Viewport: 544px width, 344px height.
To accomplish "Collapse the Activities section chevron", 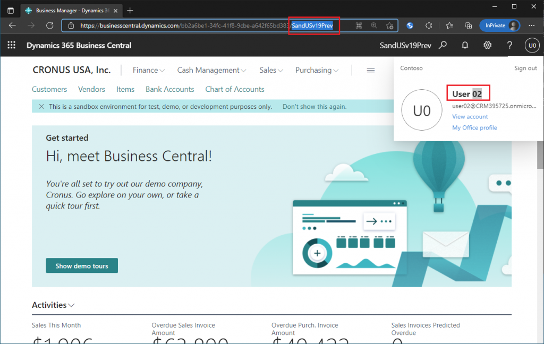I will coord(72,305).
